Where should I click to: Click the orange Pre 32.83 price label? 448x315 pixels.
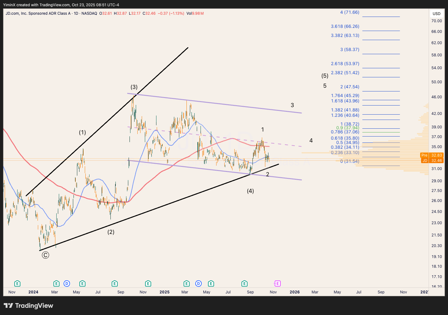(x=432, y=155)
